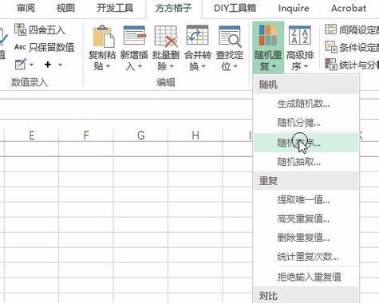Click the 只保留数值 text label
Image resolution: width=379 pixels, height=303 pixels.
click(52, 47)
